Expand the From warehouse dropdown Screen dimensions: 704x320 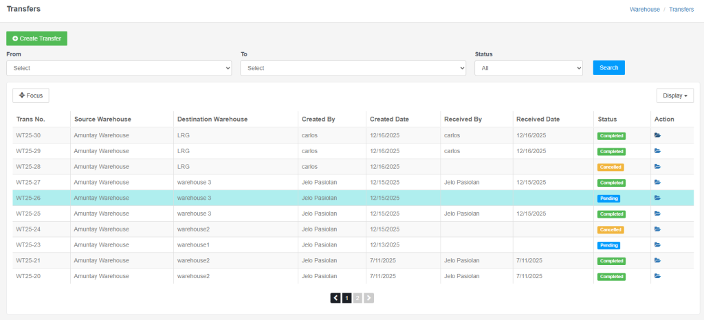[x=119, y=68]
